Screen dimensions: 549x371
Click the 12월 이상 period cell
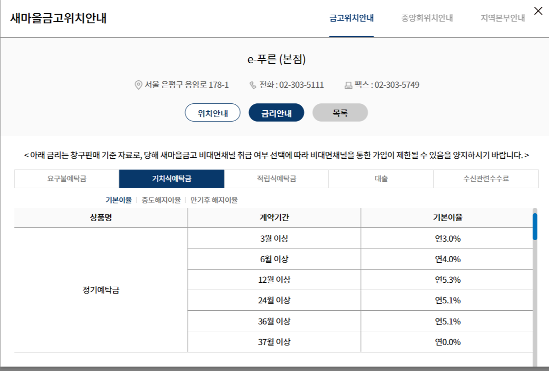[274, 280]
